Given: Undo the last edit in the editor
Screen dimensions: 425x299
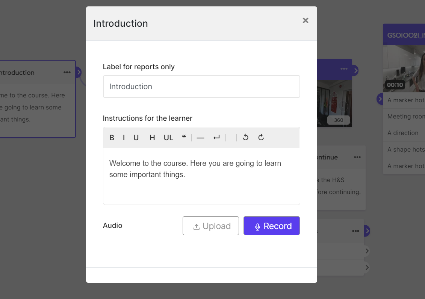Looking at the screenshot, I should [245, 137].
